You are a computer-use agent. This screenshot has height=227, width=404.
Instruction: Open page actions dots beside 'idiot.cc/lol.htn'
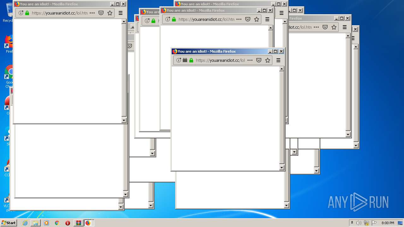[x=316, y=27]
